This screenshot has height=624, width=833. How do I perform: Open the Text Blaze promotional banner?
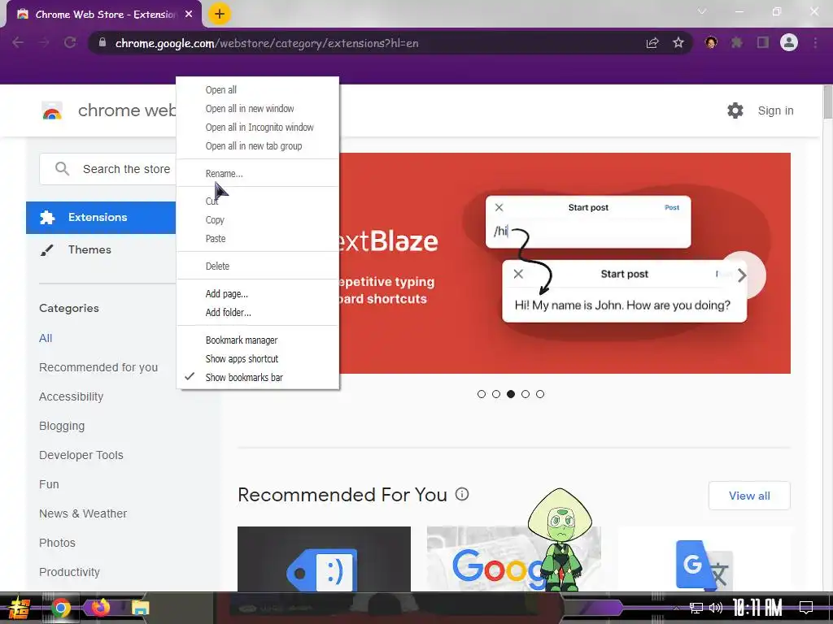(565, 263)
